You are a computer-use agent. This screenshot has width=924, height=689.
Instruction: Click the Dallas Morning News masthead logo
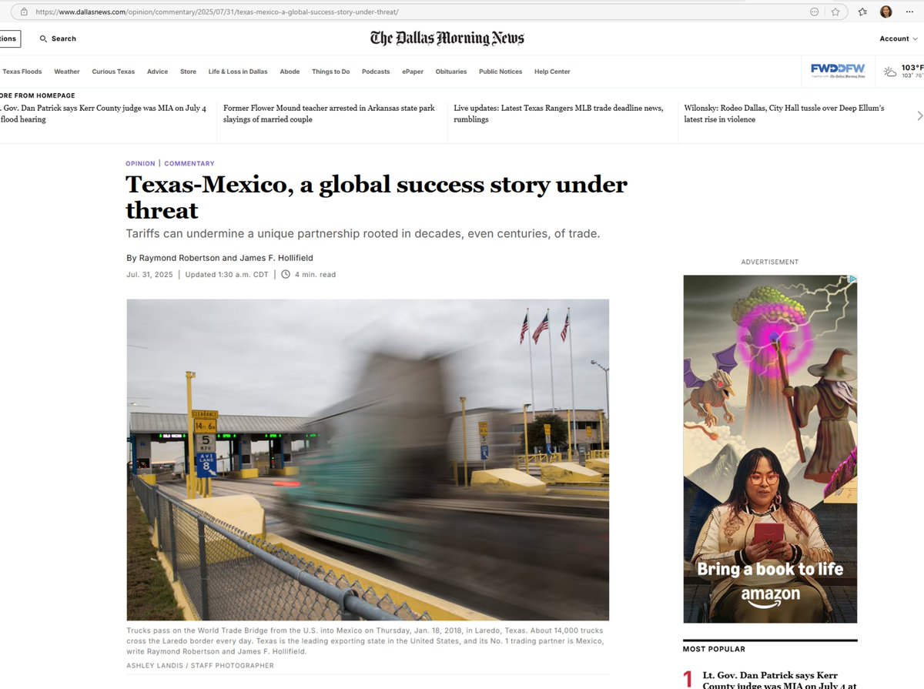click(447, 37)
